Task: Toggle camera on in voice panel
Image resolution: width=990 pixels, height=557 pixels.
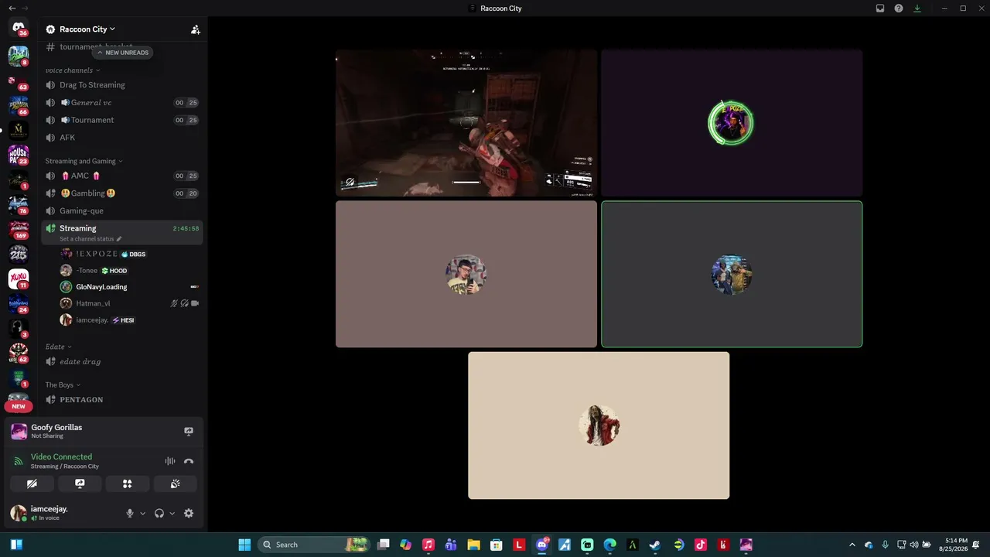Action: [32, 484]
